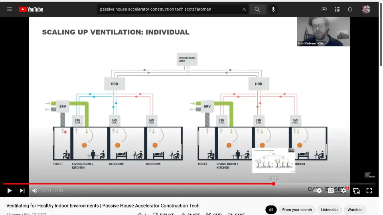This screenshot has width=383, height=215.
Task: Click the YouTube logo to go home
Action: click(x=31, y=9)
